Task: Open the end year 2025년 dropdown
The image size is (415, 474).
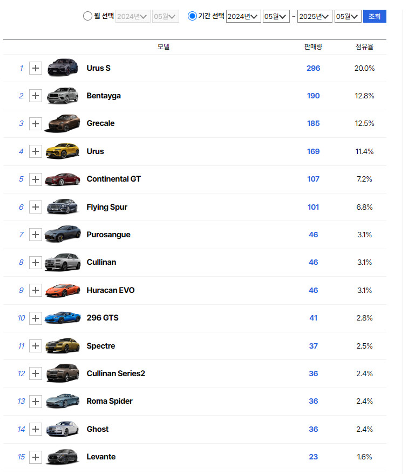Action: [315, 16]
